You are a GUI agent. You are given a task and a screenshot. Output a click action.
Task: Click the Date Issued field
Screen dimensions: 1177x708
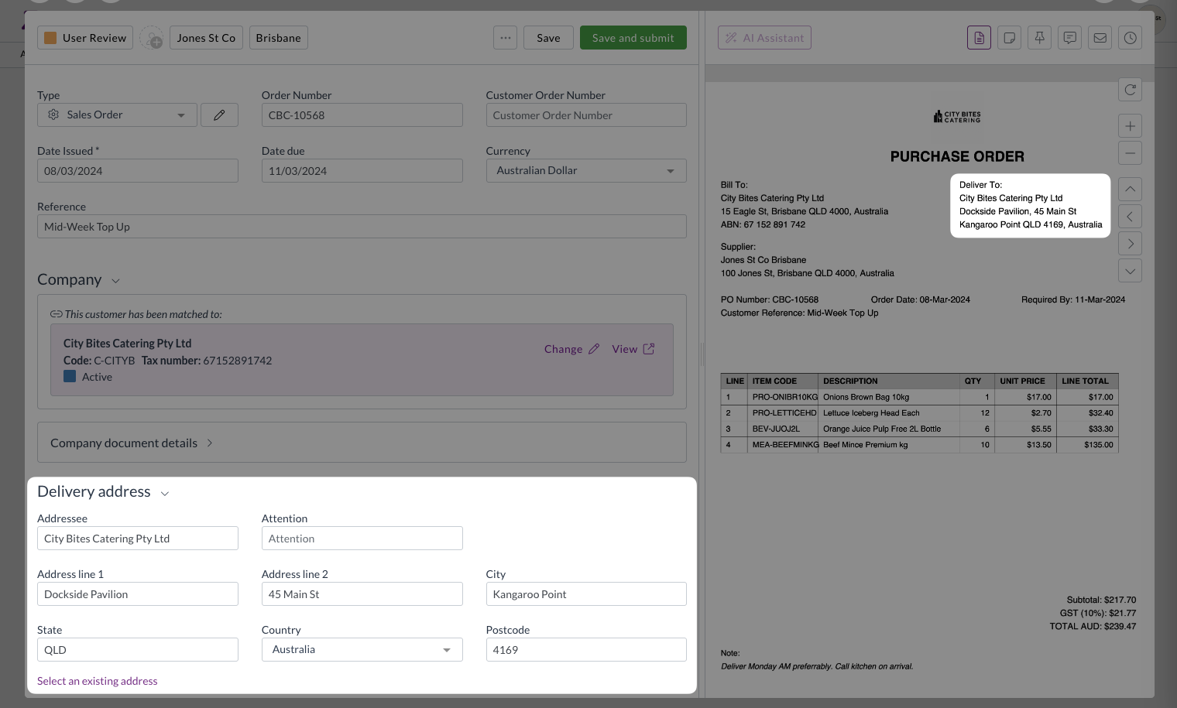tap(138, 170)
